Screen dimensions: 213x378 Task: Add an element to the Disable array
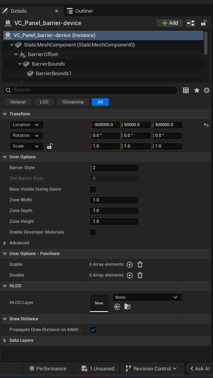[130, 275]
